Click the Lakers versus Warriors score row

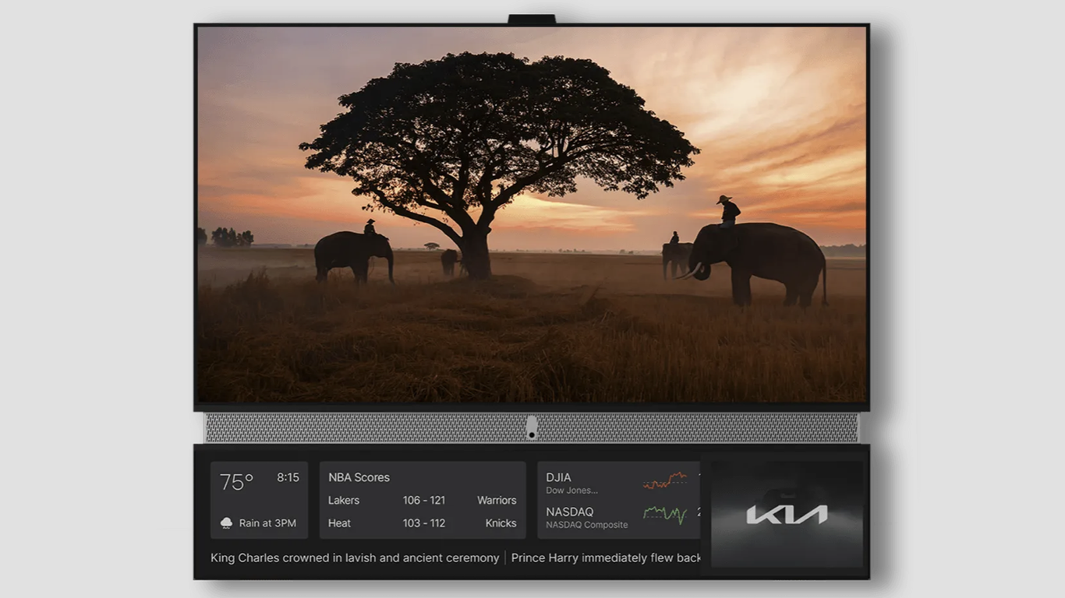tap(421, 500)
